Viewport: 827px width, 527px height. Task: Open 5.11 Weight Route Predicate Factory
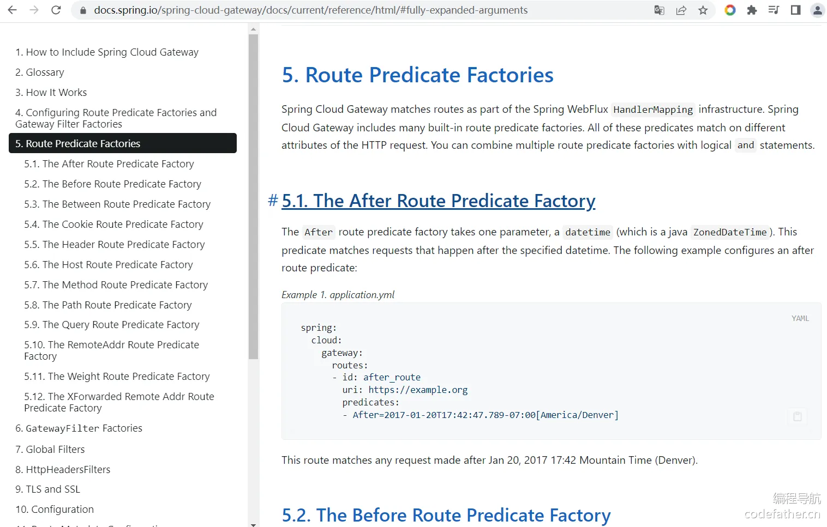pyautogui.click(x=117, y=377)
